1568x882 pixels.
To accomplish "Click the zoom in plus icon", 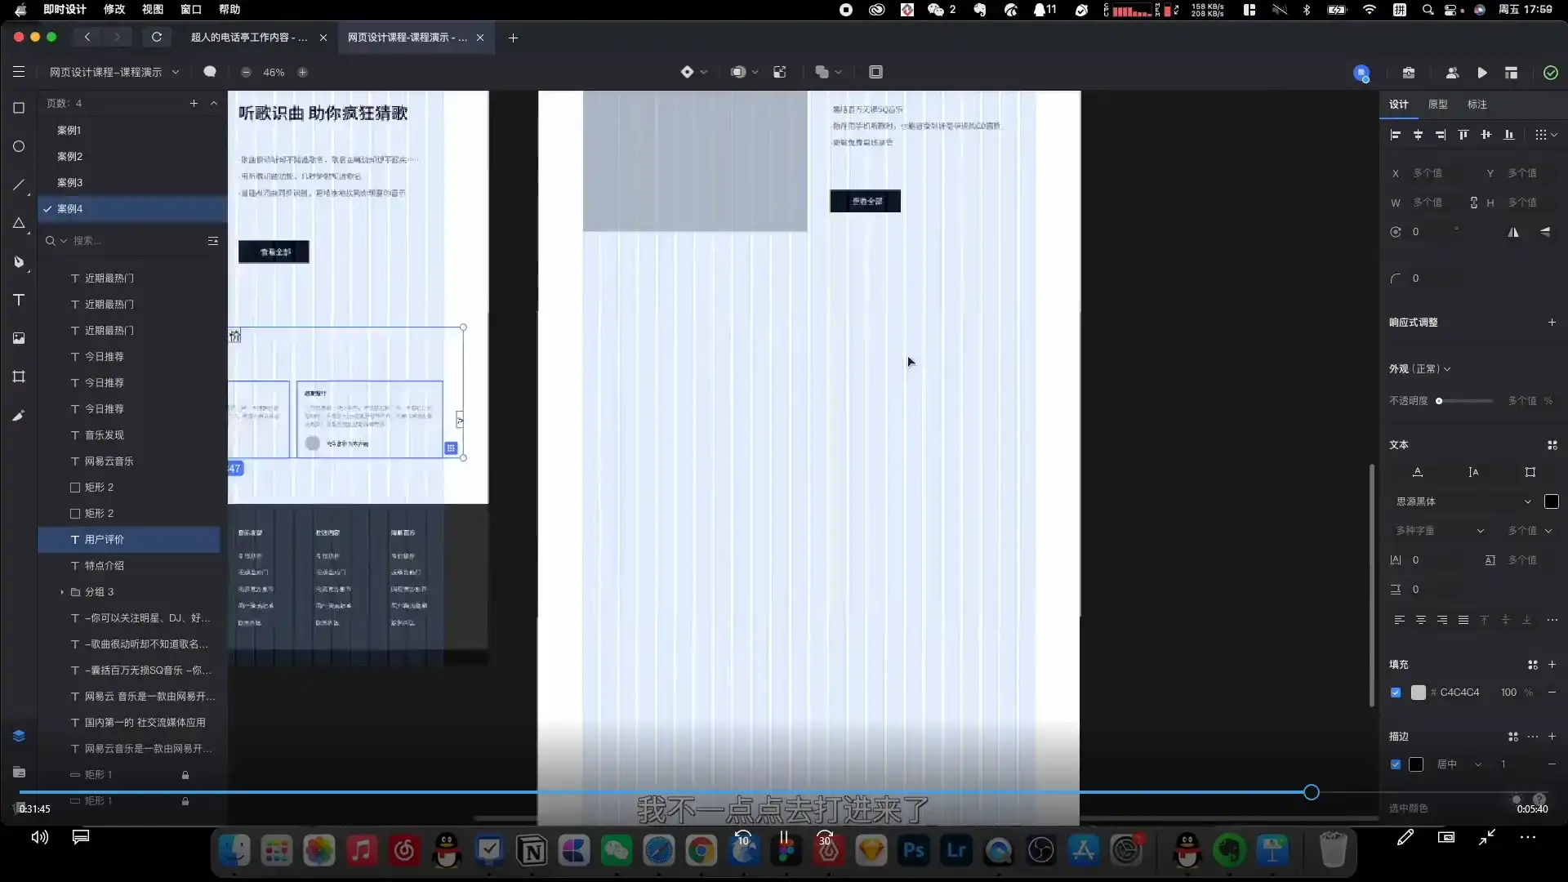I will 303,73.
